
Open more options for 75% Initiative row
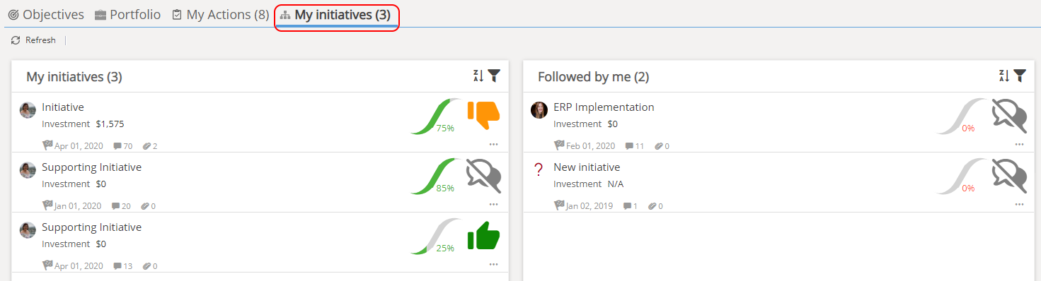click(493, 144)
